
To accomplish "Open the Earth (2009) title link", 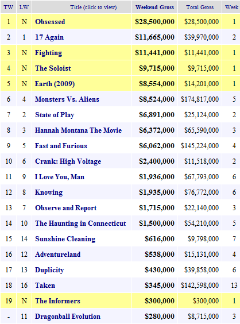I will click(x=55, y=84).
